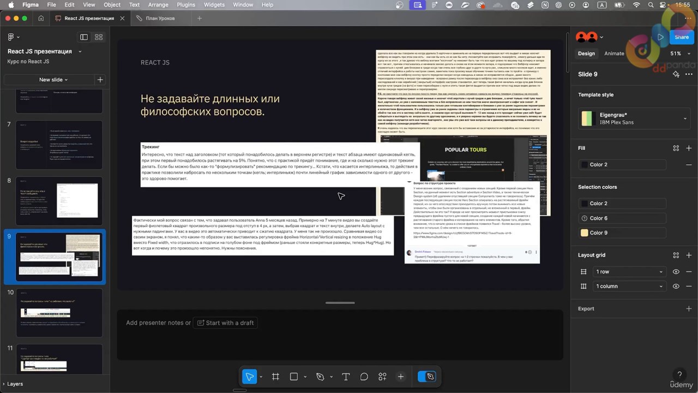Click the Share button

coord(682,37)
